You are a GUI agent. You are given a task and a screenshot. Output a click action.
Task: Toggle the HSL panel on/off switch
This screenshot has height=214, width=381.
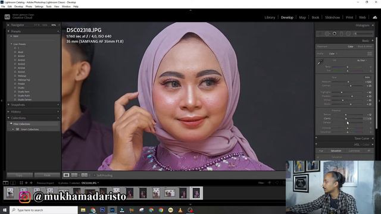pyautogui.click(x=316, y=144)
